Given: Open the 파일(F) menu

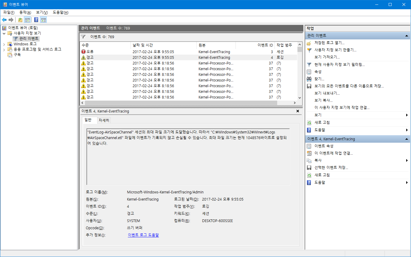Looking at the screenshot, I should pyautogui.click(x=9, y=13).
